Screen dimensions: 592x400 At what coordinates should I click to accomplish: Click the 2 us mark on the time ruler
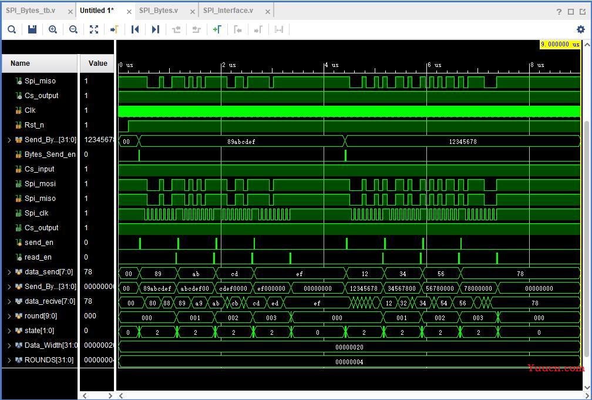228,65
